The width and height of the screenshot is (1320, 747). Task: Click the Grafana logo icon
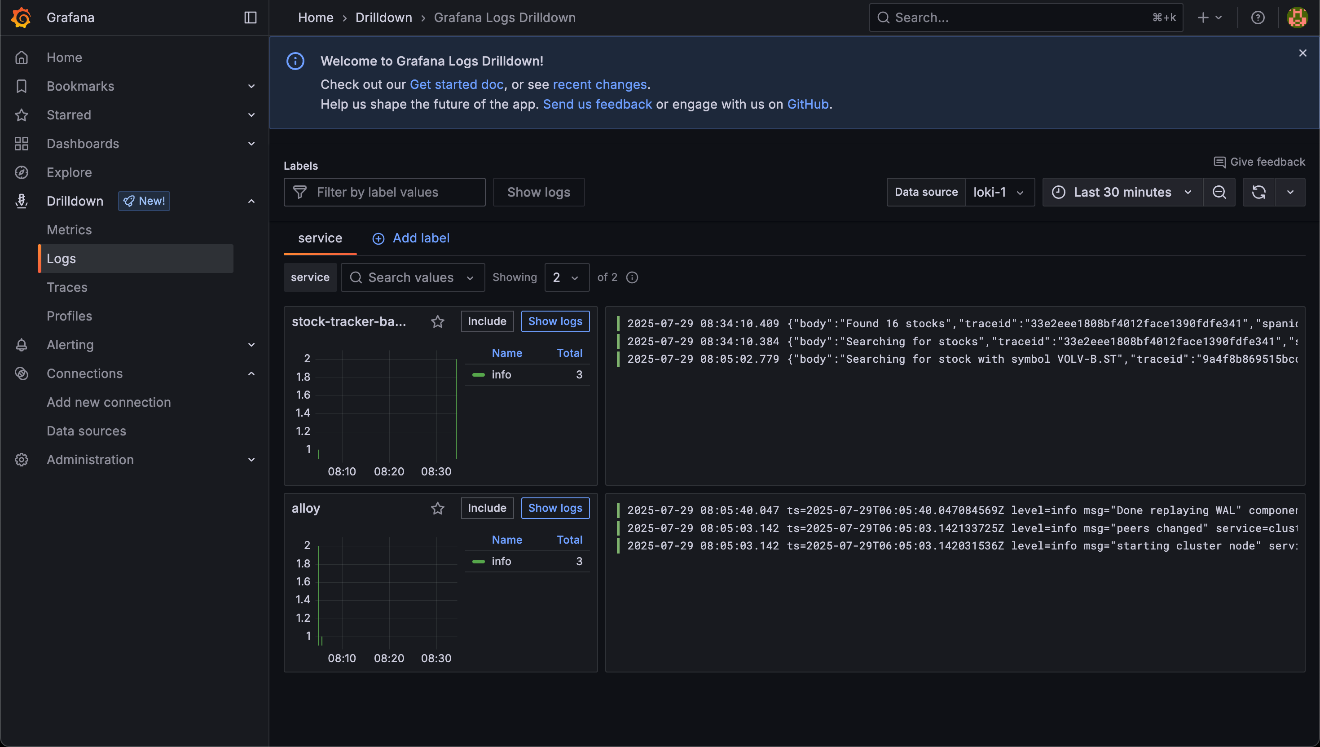pos(21,18)
